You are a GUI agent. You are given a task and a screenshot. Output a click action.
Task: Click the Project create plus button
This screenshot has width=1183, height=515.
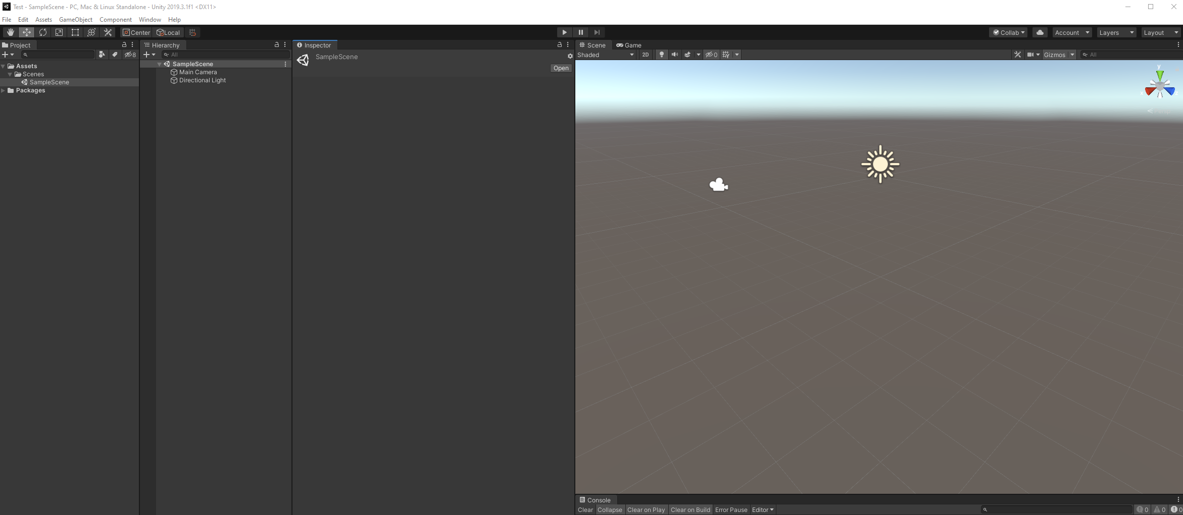coord(8,55)
